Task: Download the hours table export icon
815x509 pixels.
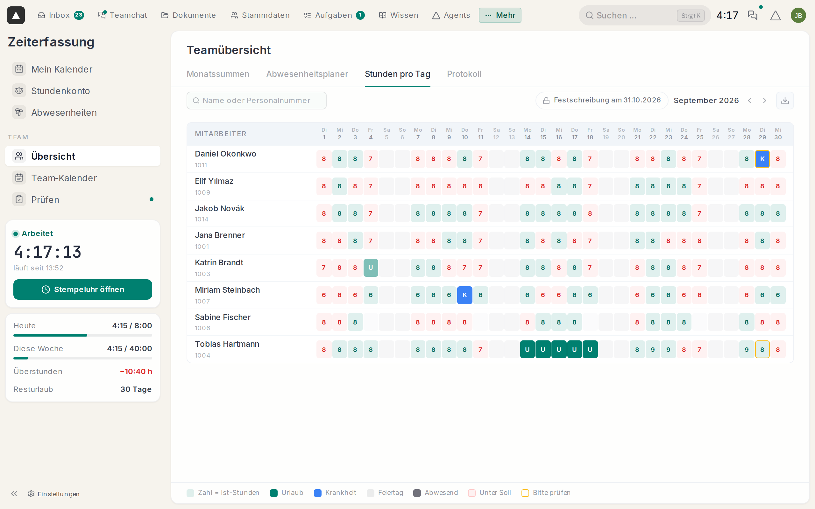Action: (x=785, y=101)
